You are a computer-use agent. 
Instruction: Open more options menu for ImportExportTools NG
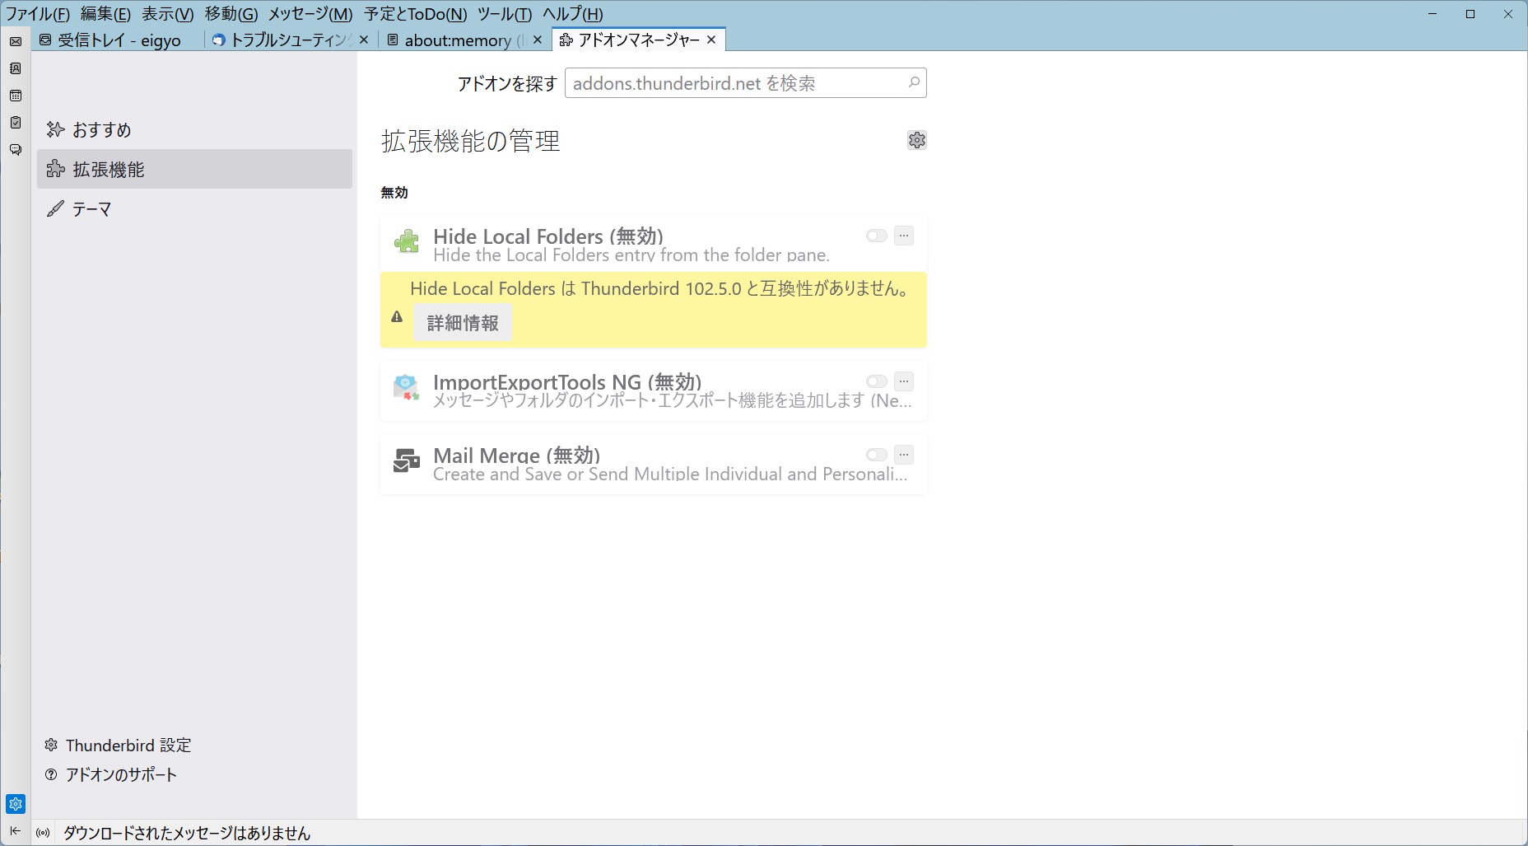pyautogui.click(x=904, y=381)
